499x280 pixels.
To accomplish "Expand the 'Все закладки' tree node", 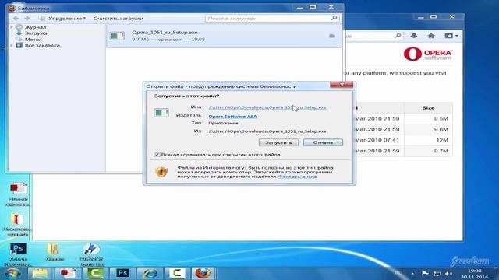I will pyautogui.click(x=12, y=45).
